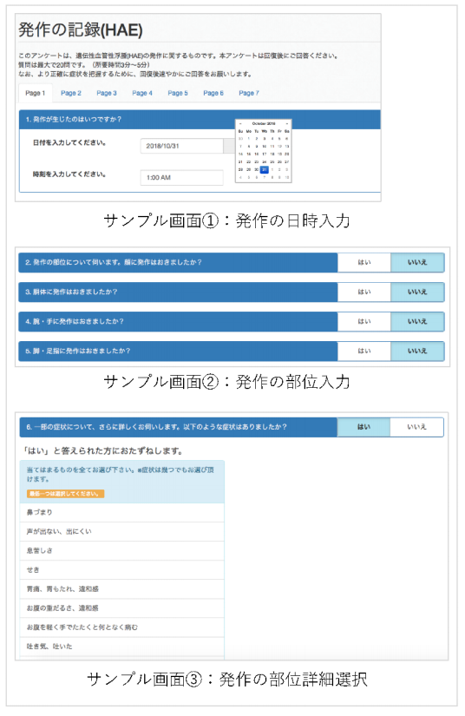Image resolution: width=465 pixels, height=716 pixels.
Task: Jump to the Page 7 tab
Action: click(249, 93)
